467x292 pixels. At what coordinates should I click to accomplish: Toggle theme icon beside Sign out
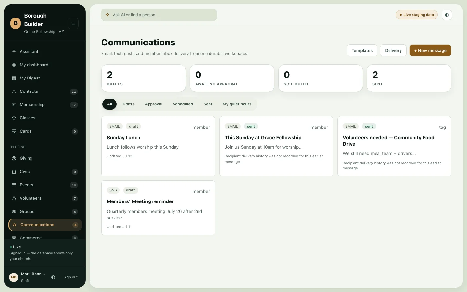click(53, 277)
